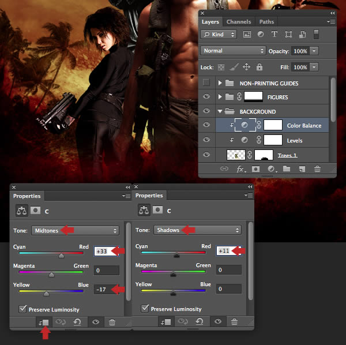Create a new layer icon
Image resolution: width=346 pixels, height=345 pixels.
click(302, 169)
